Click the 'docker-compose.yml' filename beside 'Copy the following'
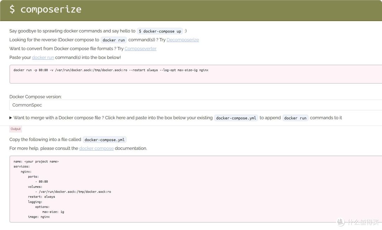The image size is (382, 230). [104, 140]
